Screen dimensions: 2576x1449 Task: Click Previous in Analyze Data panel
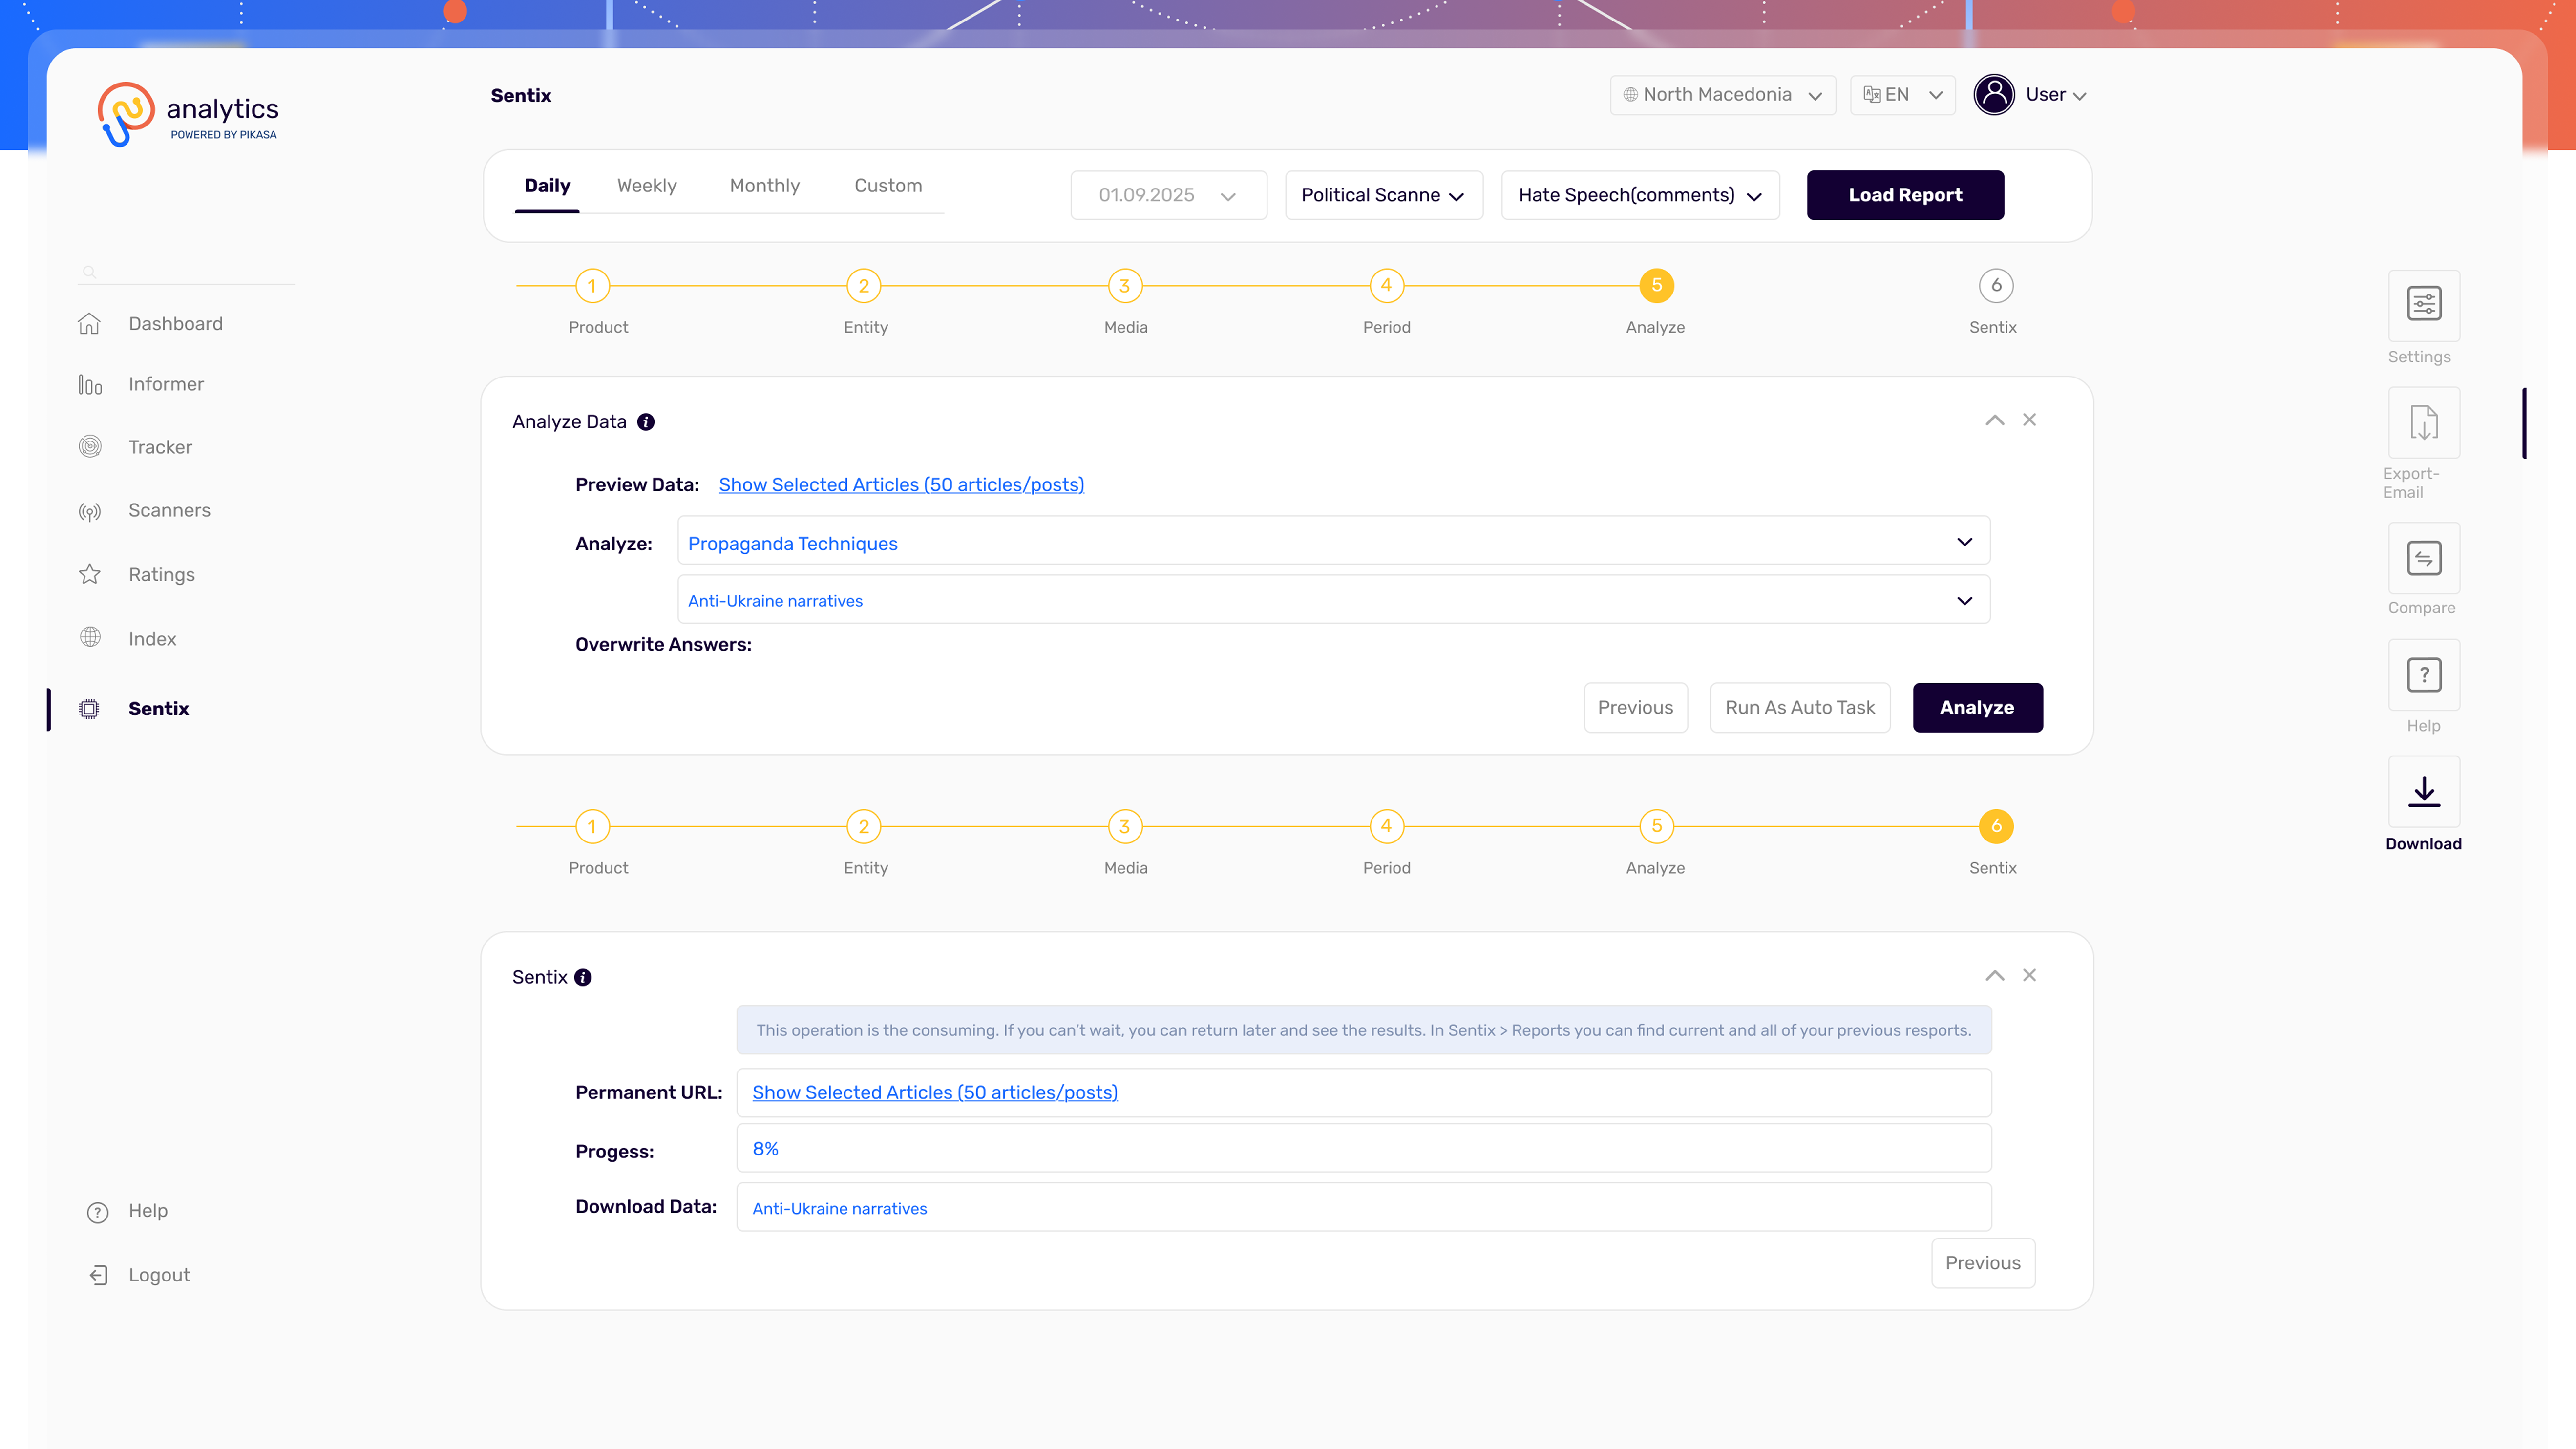pos(1635,708)
